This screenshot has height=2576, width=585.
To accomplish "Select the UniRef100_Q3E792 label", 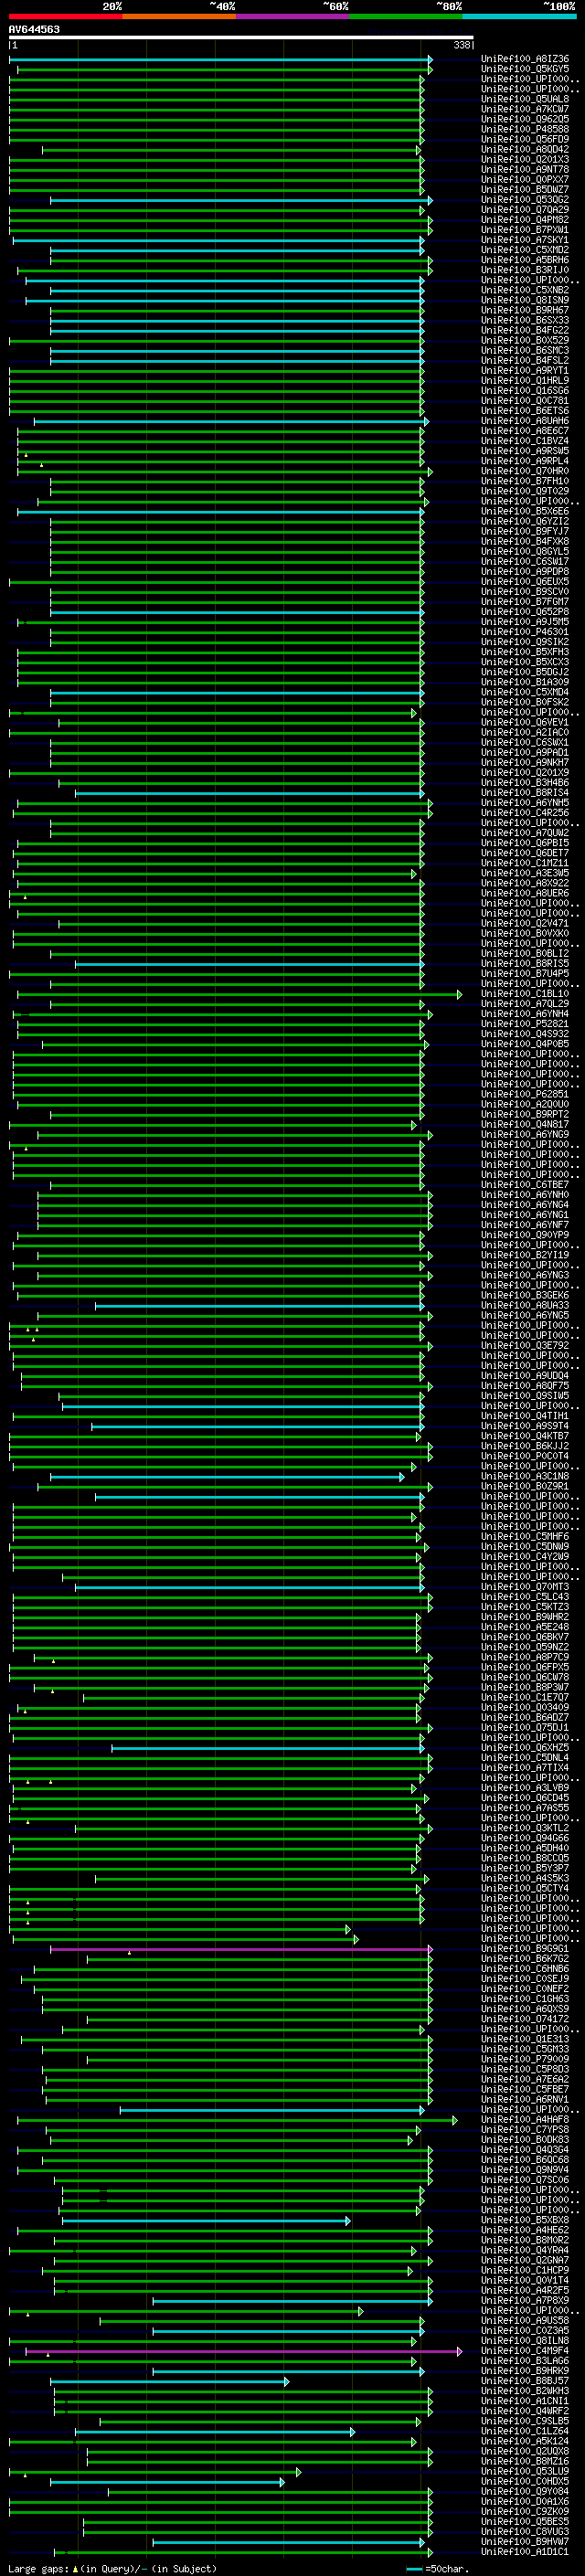I will (x=525, y=1346).
